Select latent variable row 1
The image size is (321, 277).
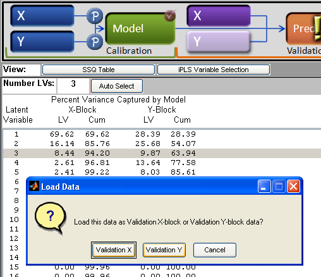162,134
